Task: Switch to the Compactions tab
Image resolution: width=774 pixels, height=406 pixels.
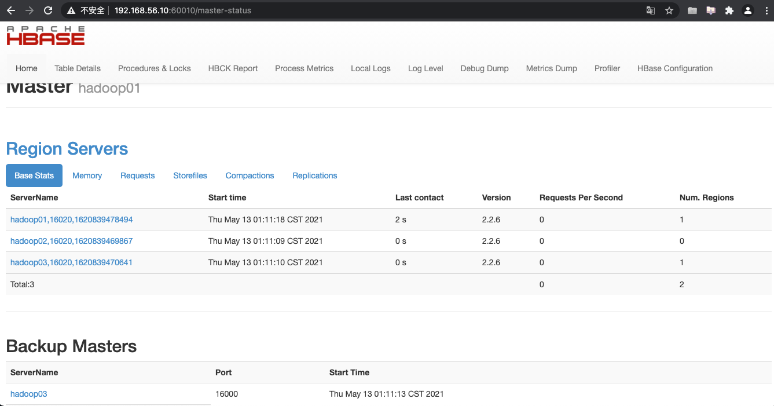Action: (250, 175)
